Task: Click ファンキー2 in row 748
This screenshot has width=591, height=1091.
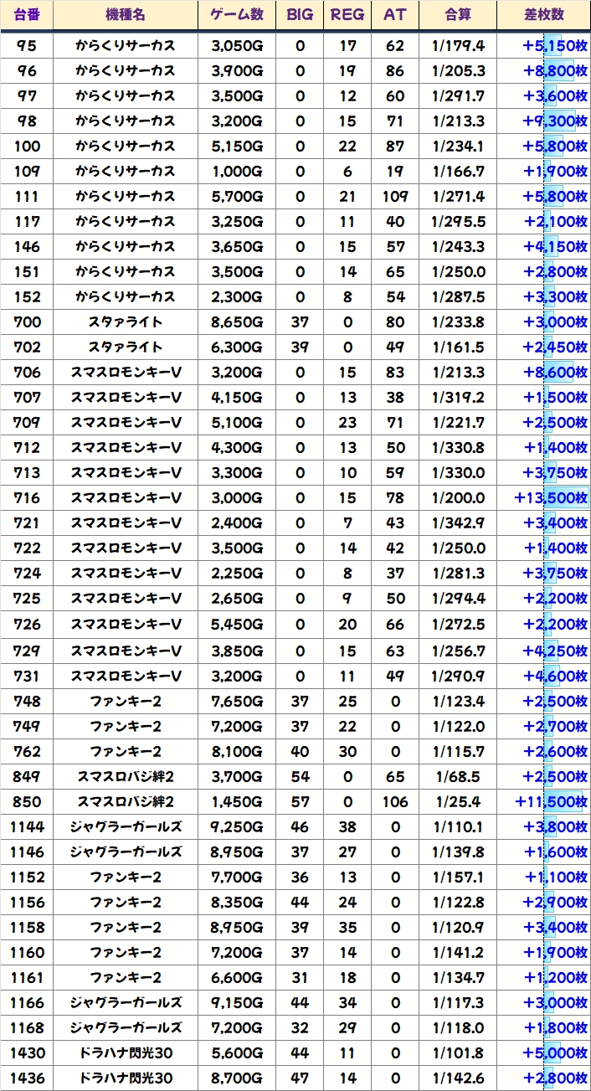Action: pos(126,701)
